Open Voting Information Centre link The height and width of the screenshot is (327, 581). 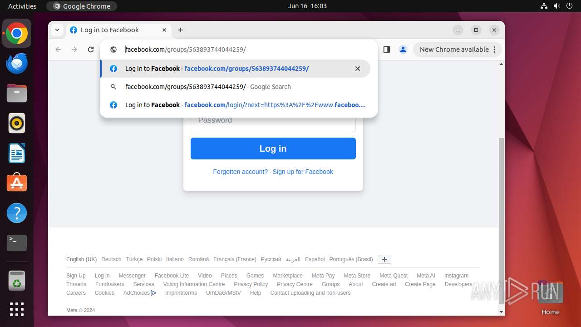[194, 284]
